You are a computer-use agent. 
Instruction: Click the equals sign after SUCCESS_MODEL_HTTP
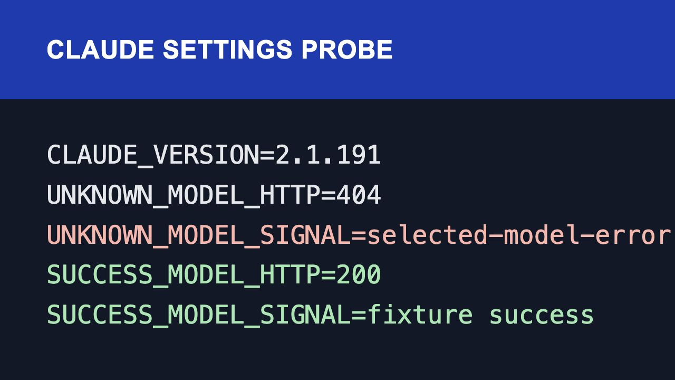(x=329, y=275)
